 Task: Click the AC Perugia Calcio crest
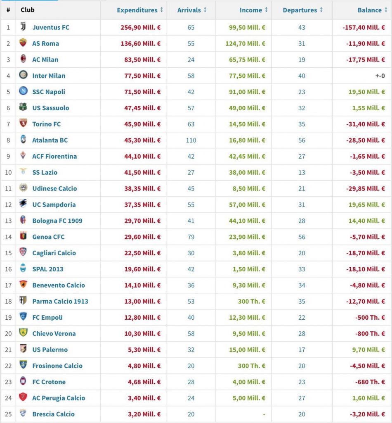[x=23, y=397]
